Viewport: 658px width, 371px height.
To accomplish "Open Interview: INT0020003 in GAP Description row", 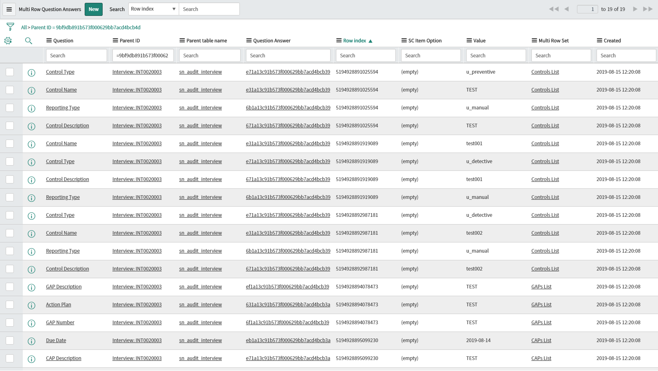I will click(137, 287).
